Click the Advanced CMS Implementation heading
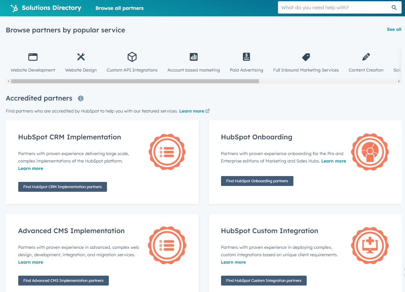The width and height of the screenshot is (405, 292). (x=71, y=231)
